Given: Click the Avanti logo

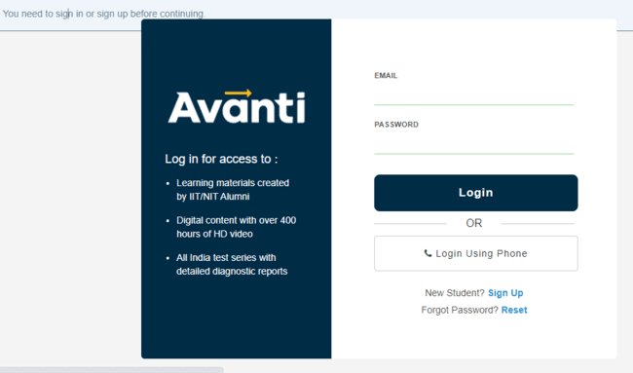Looking at the screenshot, I should [237, 106].
